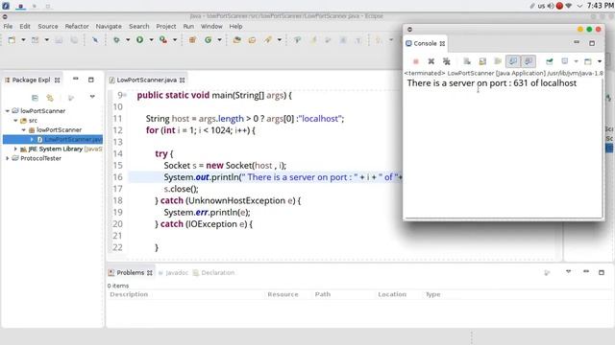Open the Run configurations dropdown arrow
Viewport: 615px width, 345px height.
click(x=151, y=40)
